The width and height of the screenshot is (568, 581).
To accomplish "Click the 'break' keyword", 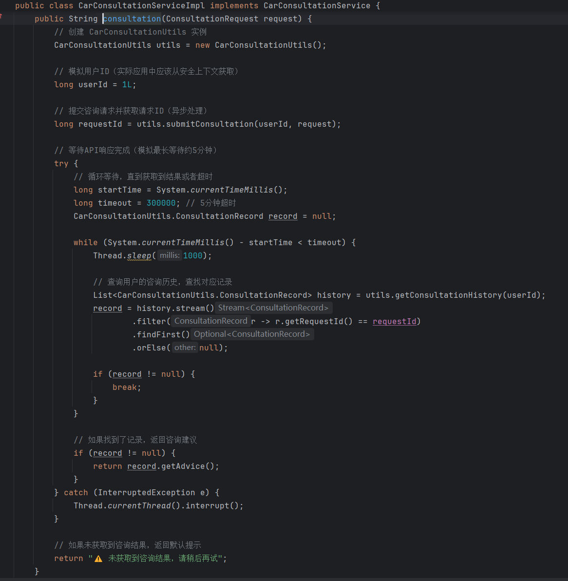I will pos(124,387).
